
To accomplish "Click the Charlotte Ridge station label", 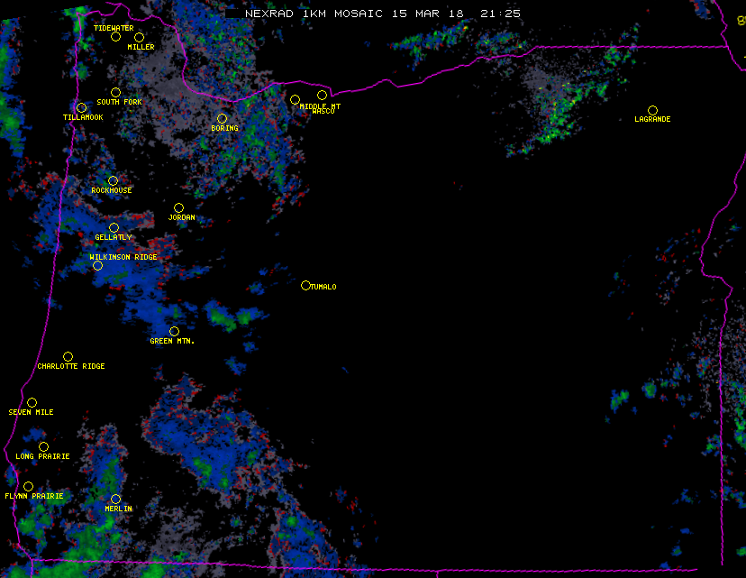I will point(70,367).
